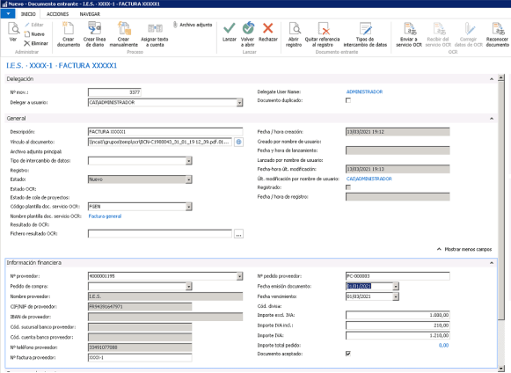Click Archivo adjunto paperclip icon
The image size is (511, 373).
(x=175, y=25)
